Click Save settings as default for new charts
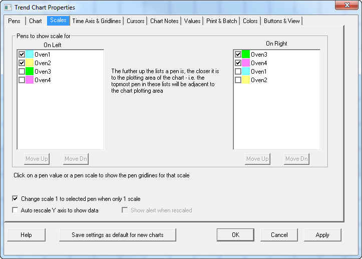362x259 pixels. 117,235
